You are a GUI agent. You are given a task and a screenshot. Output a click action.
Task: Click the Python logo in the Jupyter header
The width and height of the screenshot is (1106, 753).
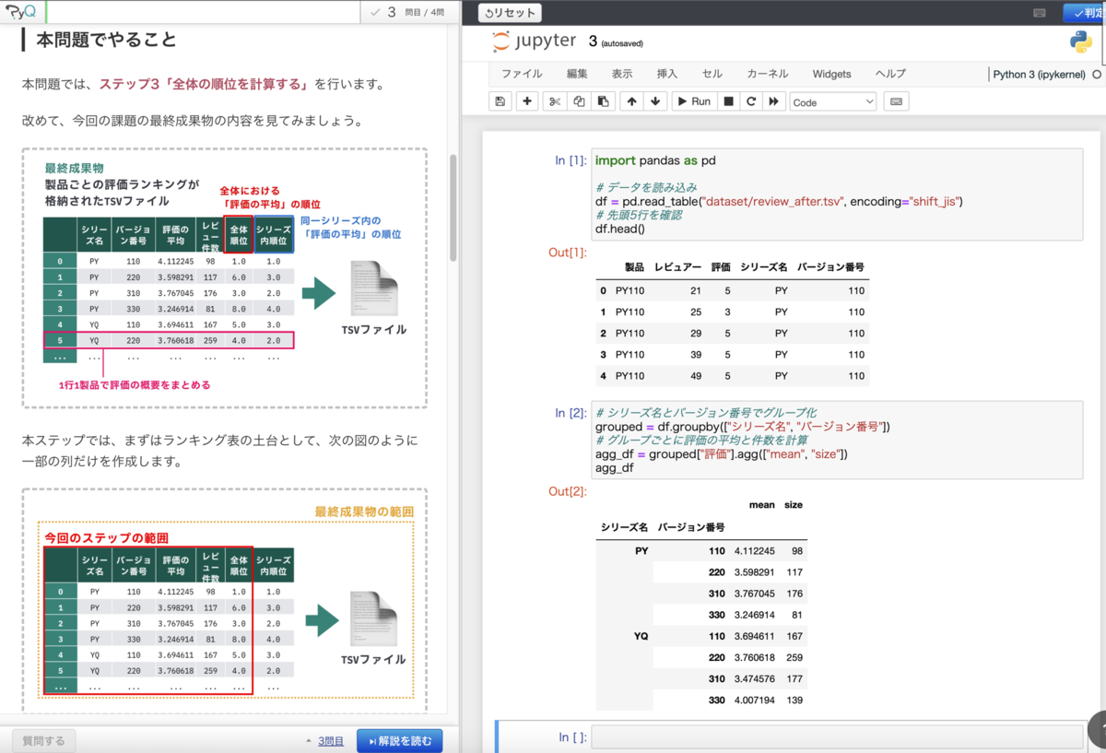[x=1081, y=41]
